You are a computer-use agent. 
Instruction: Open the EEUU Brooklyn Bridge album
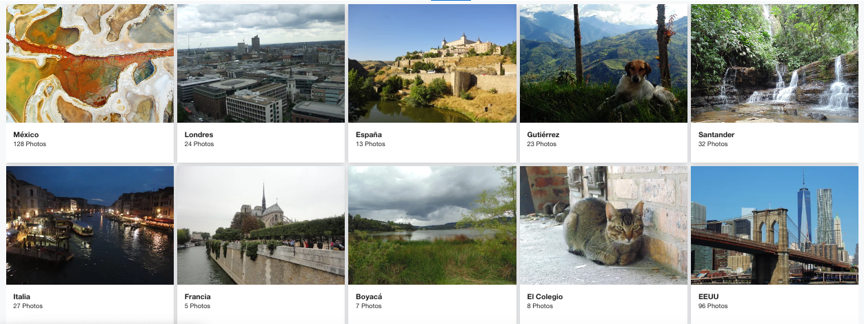[774, 225]
